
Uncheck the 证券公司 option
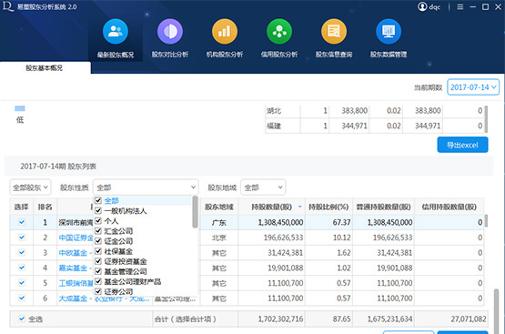(98, 291)
